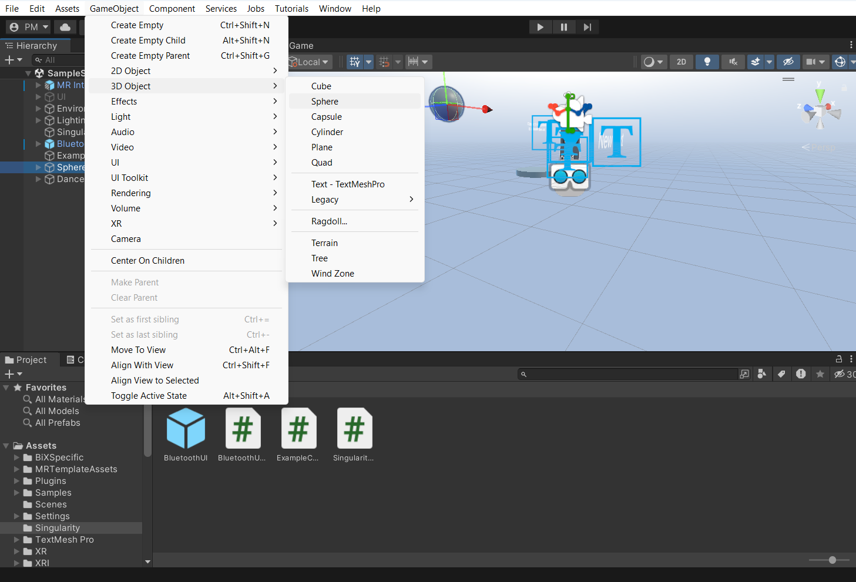The width and height of the screenshot is (856, 582).
Task: Click Search by Type filter icon
Action: point(762,374)
